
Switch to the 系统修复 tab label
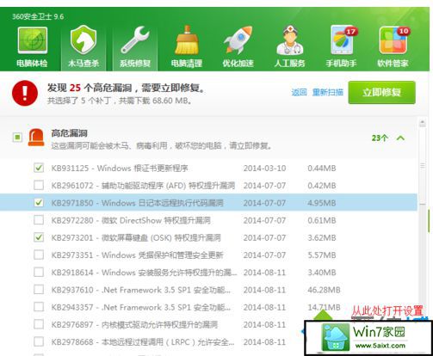click(135, 63)
